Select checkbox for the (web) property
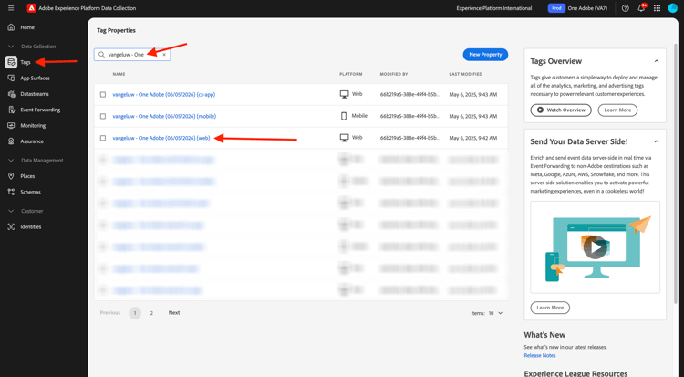The height and width of the screenshot is (377, 684). click(x=103, y=138)
